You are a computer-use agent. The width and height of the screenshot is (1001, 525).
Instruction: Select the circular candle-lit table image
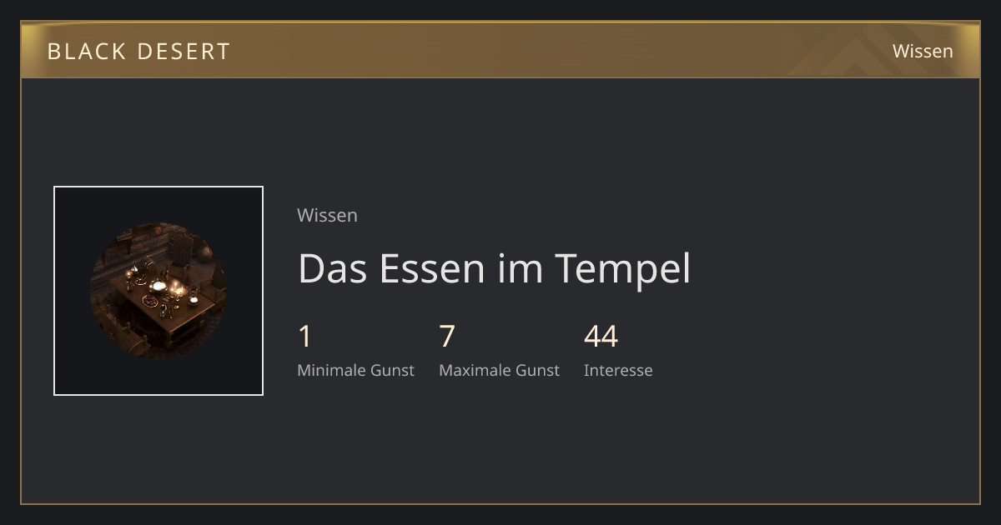pos(158,291)
